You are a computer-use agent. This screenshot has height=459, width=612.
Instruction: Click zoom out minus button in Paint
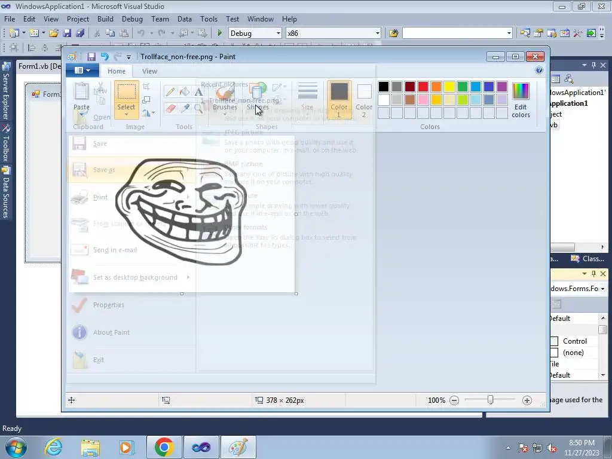click(454, 400)
